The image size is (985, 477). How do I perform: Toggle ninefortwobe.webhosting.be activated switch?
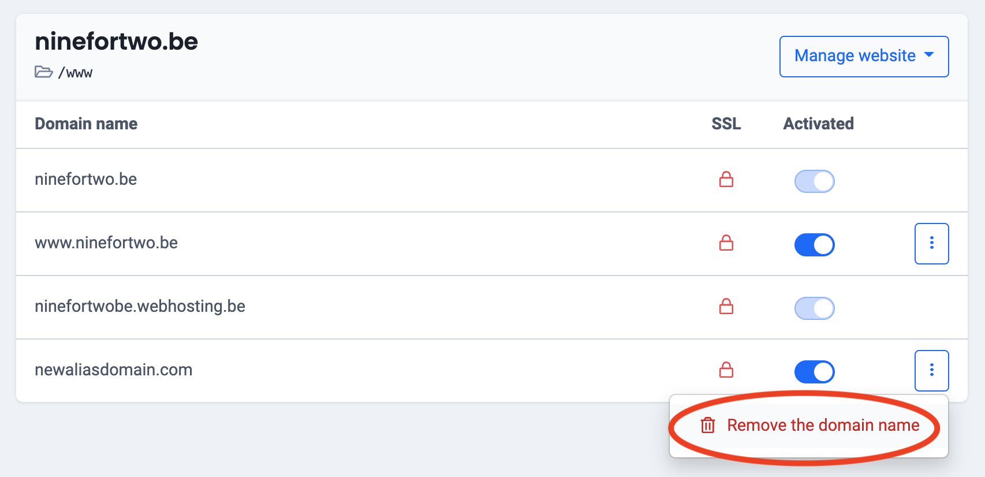click(814, 308)
